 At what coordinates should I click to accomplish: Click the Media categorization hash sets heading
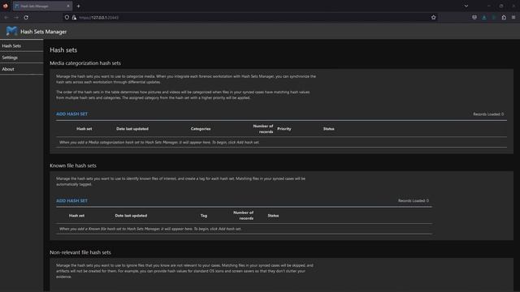coord(85,63)
